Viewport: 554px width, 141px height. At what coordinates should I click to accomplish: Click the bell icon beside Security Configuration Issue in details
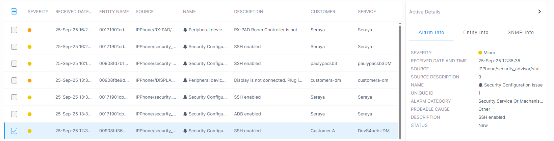pos(480,85)
